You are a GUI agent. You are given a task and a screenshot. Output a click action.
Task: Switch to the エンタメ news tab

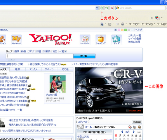point(33,69)
